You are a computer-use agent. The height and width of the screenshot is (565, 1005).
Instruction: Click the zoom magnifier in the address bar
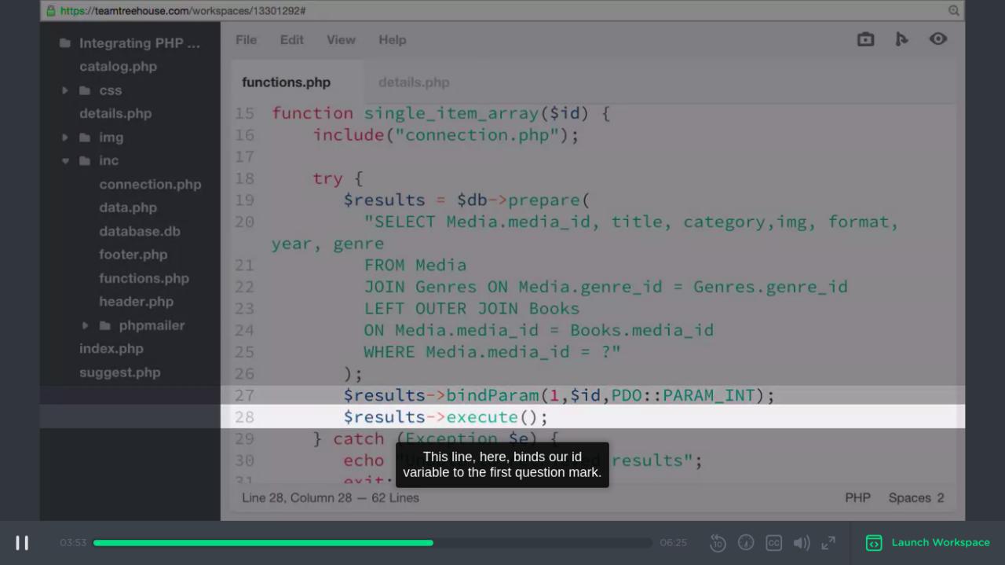pyautogui.click(x=954, y=11)
